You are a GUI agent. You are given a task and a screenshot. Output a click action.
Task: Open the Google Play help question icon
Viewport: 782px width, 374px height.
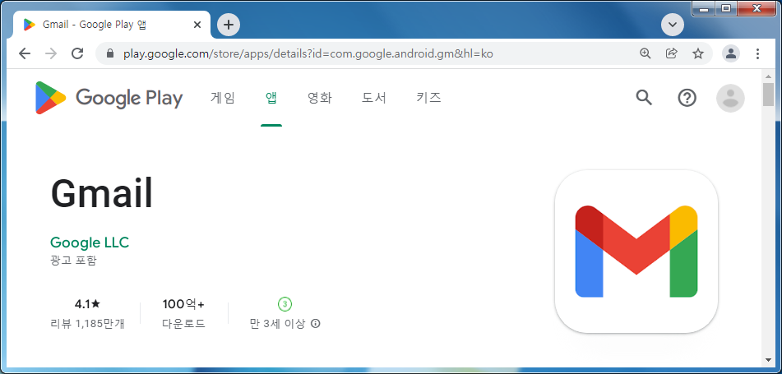687,98
